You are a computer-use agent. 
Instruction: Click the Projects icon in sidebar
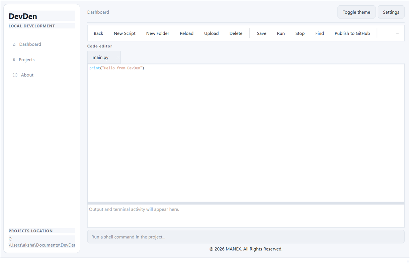click(14, 60)
